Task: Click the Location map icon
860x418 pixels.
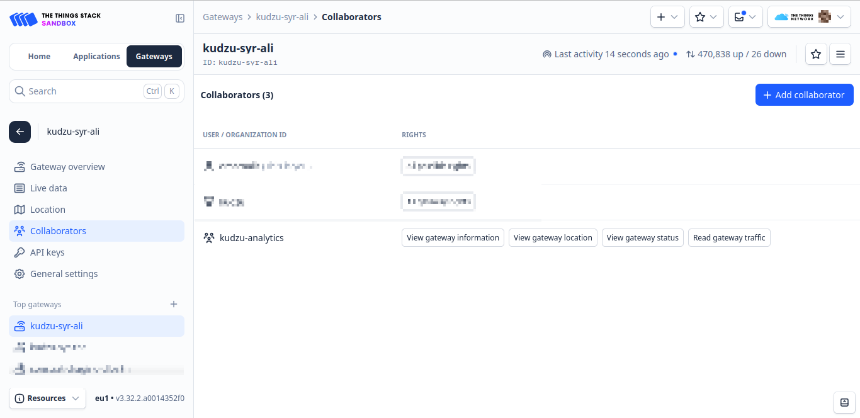Action: click(x=20, y=210)
